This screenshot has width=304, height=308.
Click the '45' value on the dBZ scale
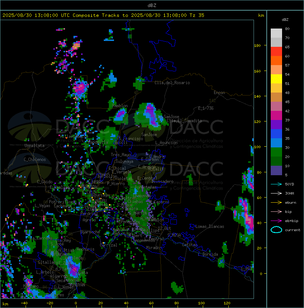click(x=287, y=102)
